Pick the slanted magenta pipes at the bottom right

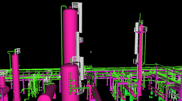(x=156, y=91)
